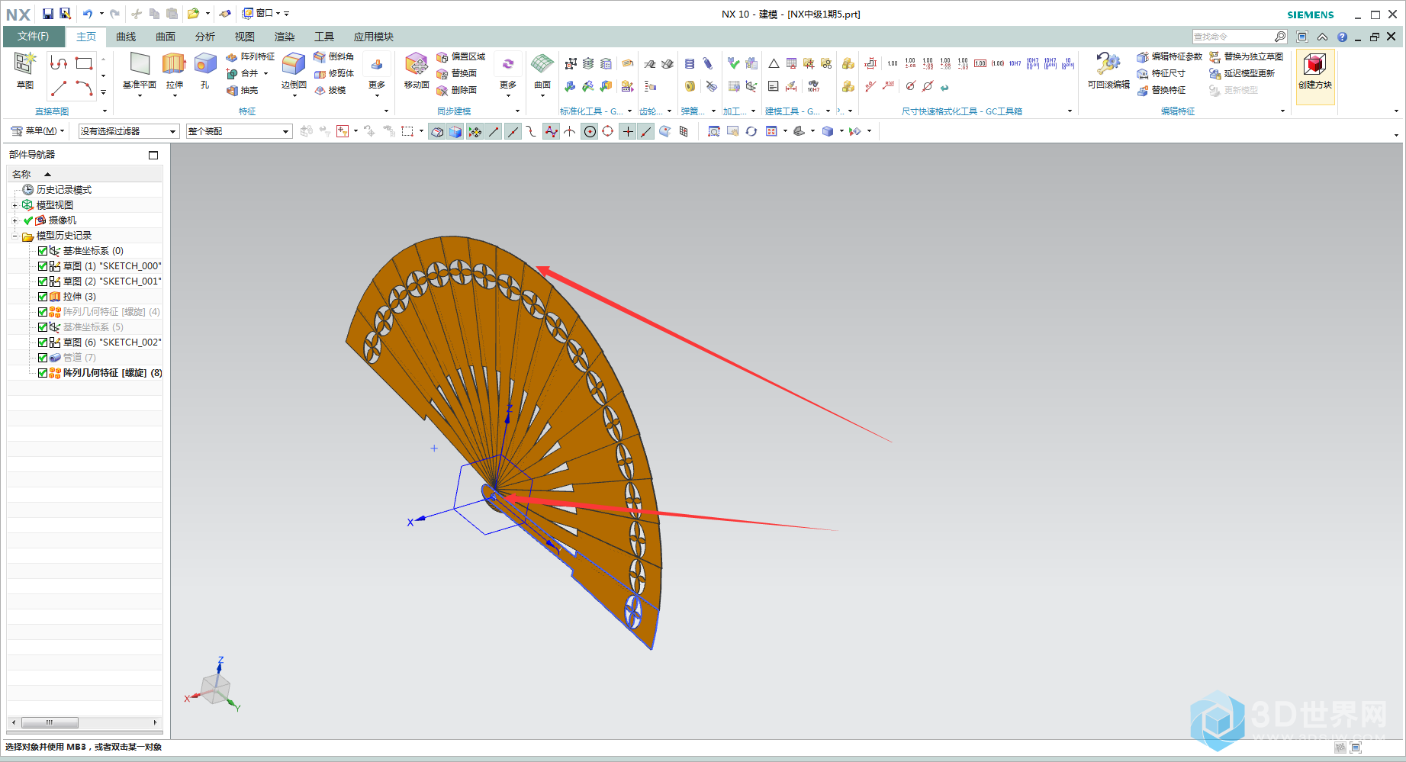1406x762 pixels.
Task: Switch to the 曲面 ribbon tab
Action: [x=166, y=37]
